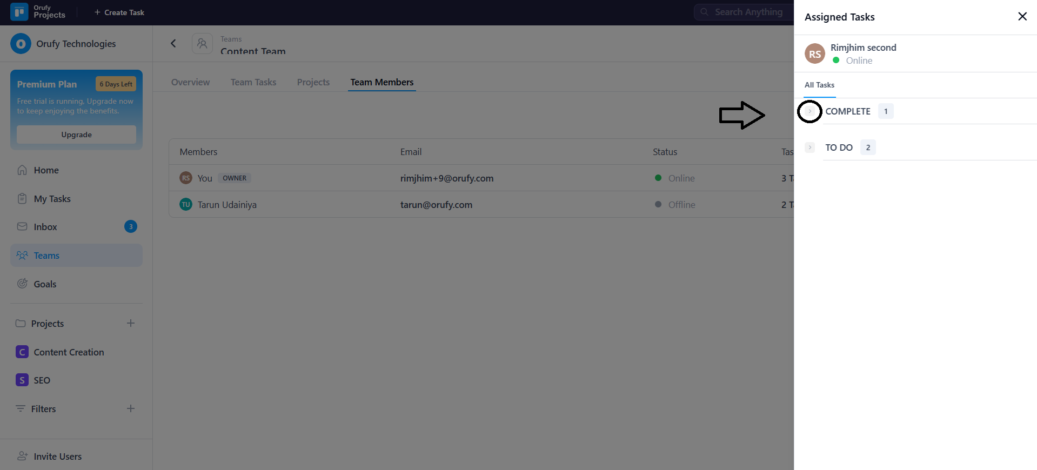This screenshot has height=470, width=1037.
Task: Open the Inbox with 3 notifications
Action: tap(45, 227)
